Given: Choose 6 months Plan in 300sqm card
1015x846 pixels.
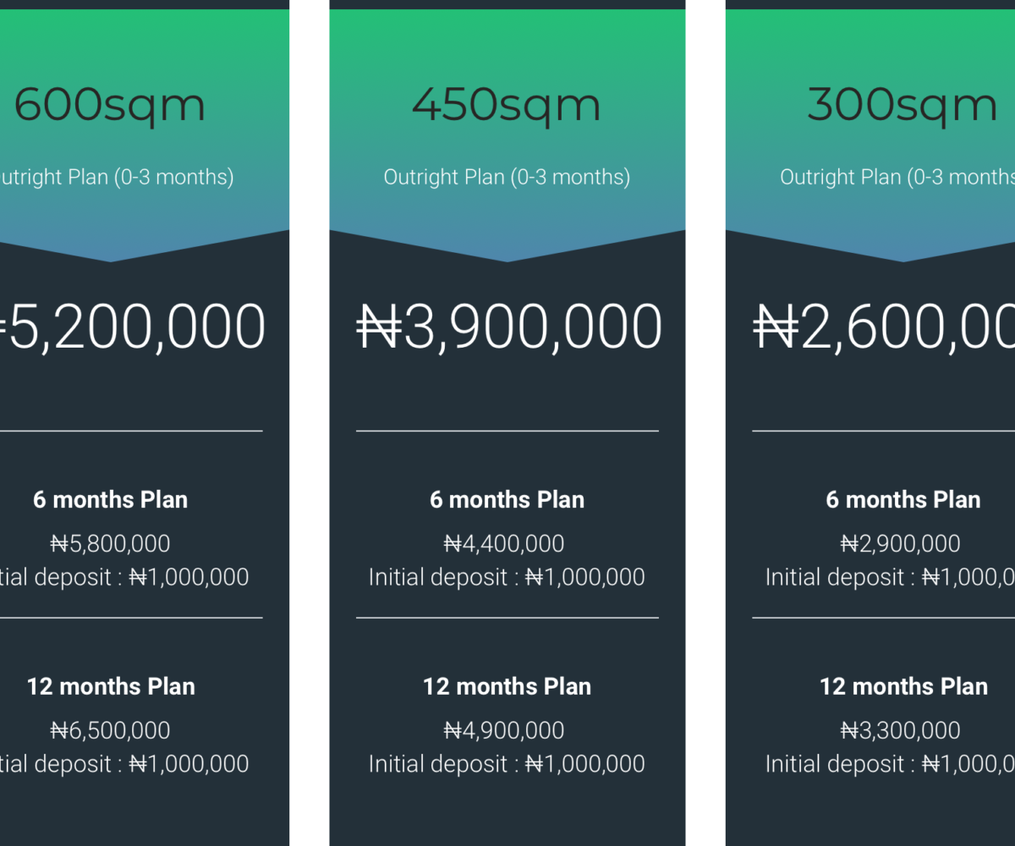Looking at the screenshot, I should [x=903, y=500].
